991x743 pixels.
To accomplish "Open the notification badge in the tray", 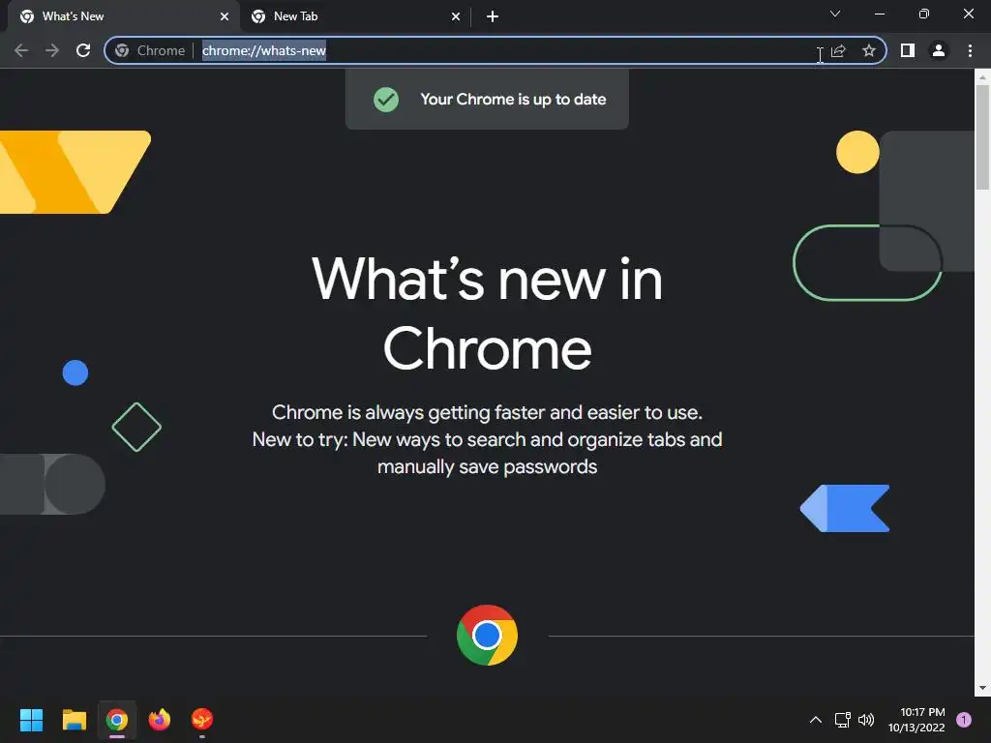I will 964,720.
